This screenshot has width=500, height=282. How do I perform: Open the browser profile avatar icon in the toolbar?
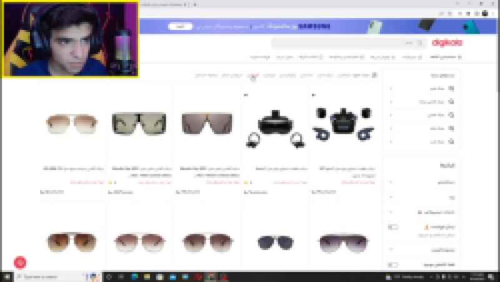pos(485,13)
